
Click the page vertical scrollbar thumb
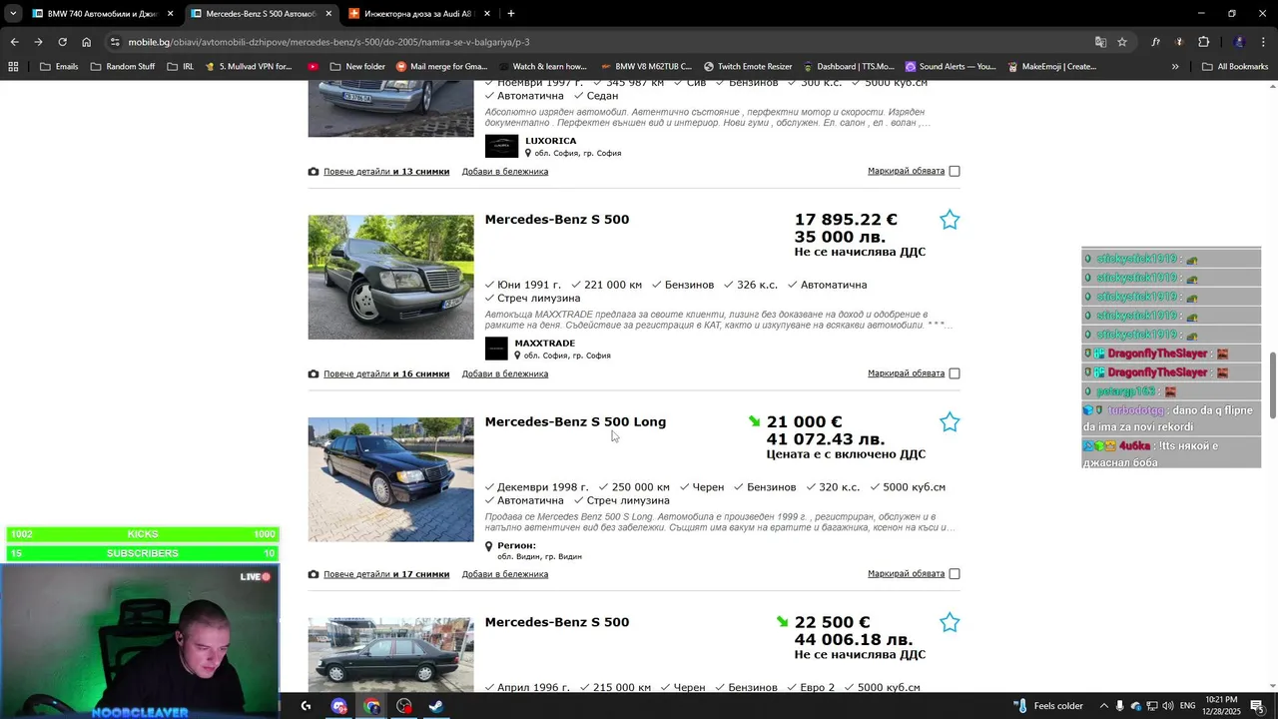1272,385
